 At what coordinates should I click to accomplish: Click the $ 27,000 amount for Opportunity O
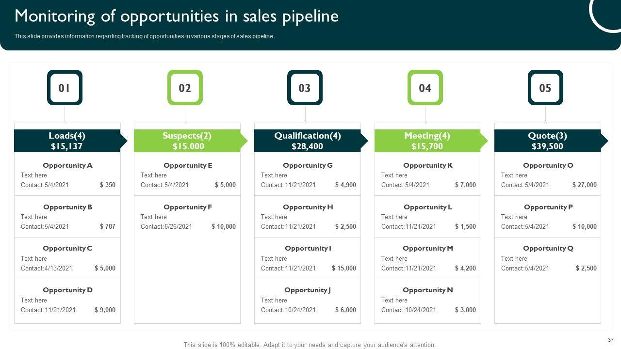click(585, 185)
